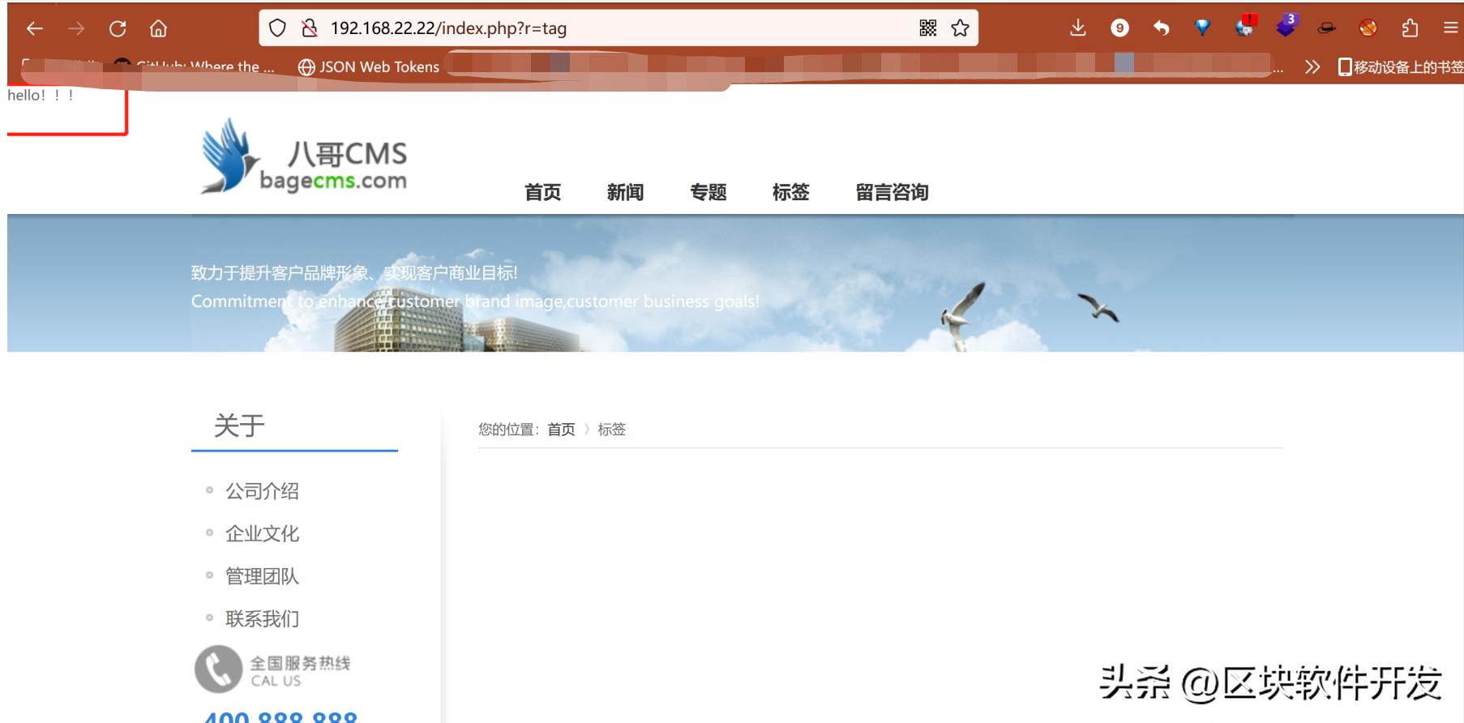
Task: Click the extension icon with red exclamation badge
Action: (x=1245, y=26)
